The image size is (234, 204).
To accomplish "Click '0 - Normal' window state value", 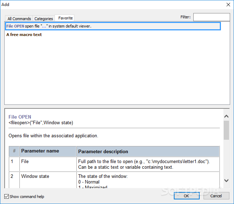I will click(89, 182).
